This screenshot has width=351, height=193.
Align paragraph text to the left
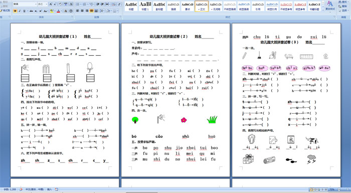[77, 11]
